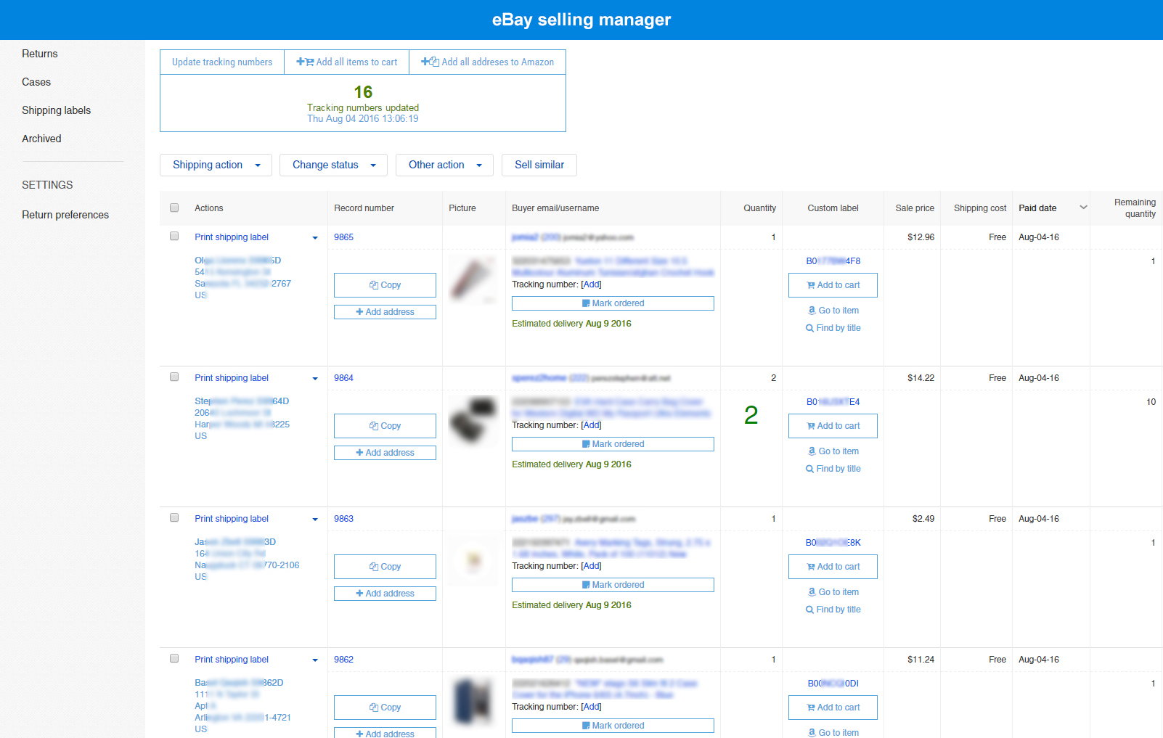
Task: Open the Change status dropdown
Action: coord(333,165)
